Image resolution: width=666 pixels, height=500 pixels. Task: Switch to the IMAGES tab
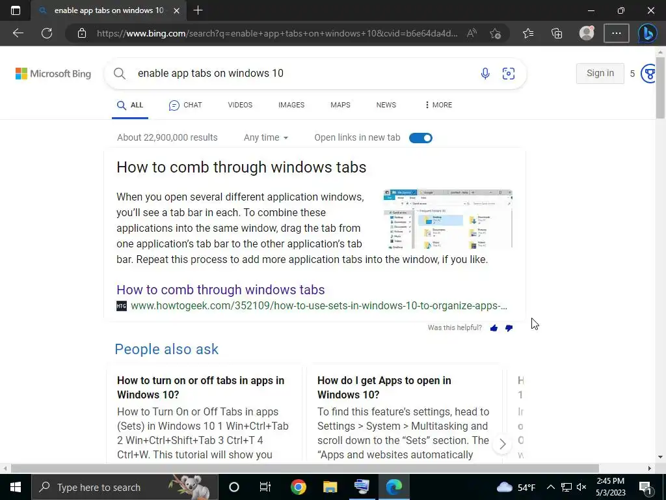(x=291, y=105)
